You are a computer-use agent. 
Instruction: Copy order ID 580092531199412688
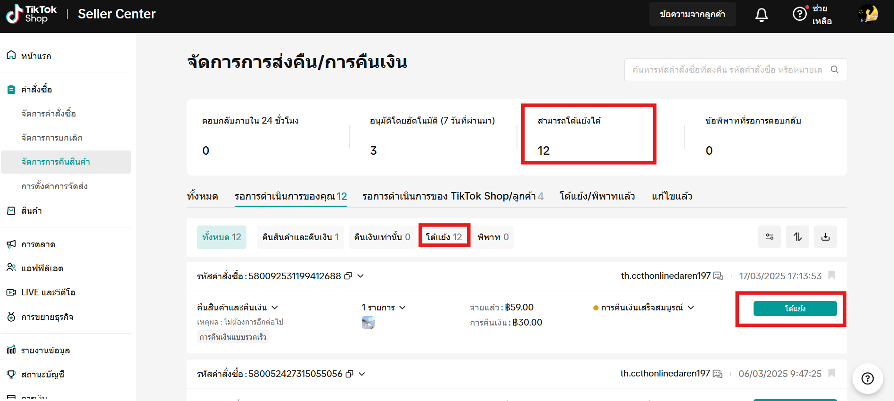tap(348, 276)
